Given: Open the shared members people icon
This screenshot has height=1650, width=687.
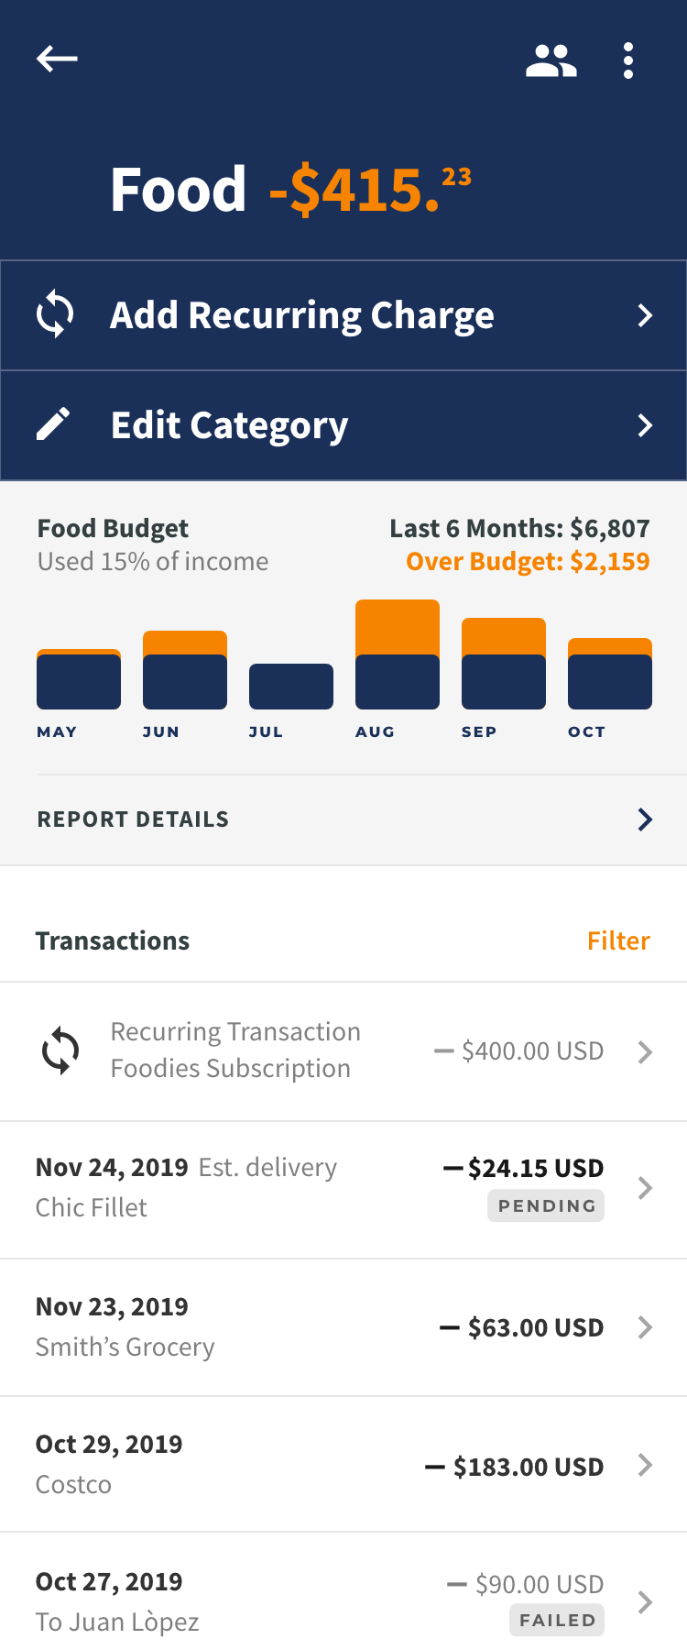Looking at the screenshot, I should [551, 61].
